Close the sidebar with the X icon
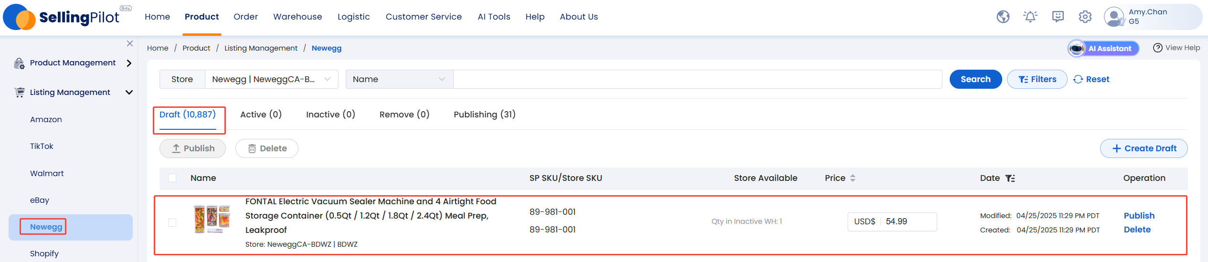1208x262 pixels. tap(130, 43)
